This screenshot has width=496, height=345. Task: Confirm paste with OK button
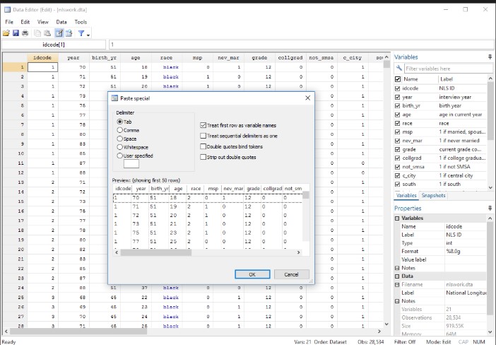(252, 274)
